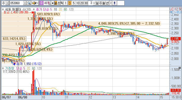Click the speaker alert icon
Image resolution: width=182 pixels, height=100 pixels.
point(34,3)
